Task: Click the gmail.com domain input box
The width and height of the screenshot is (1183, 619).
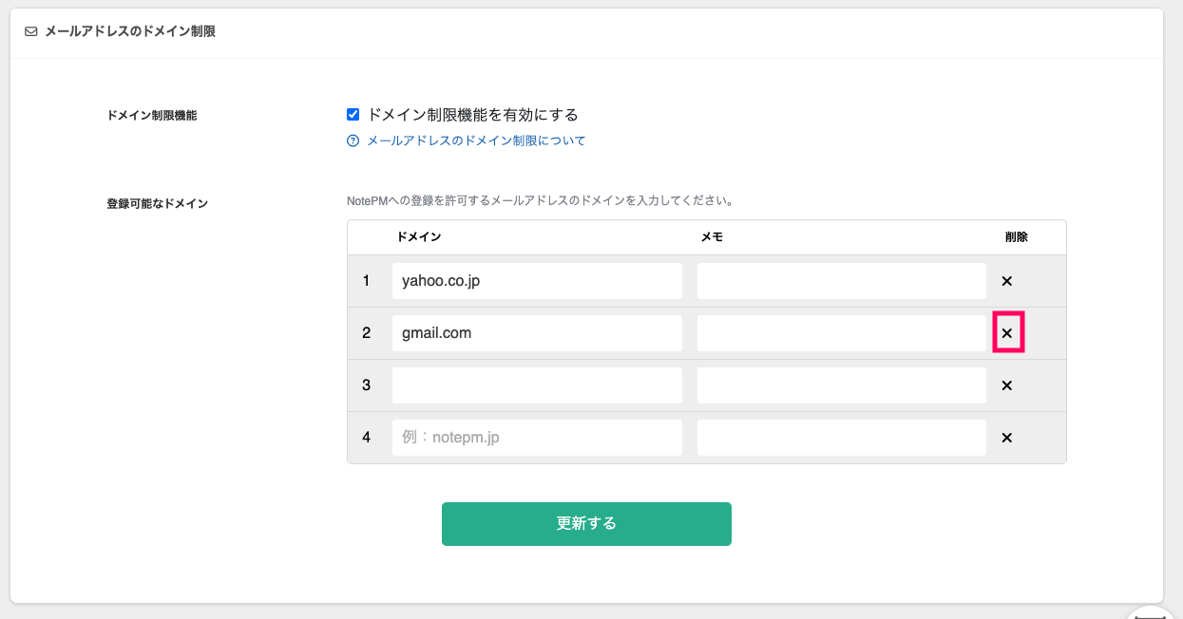Action: point(537,332)
